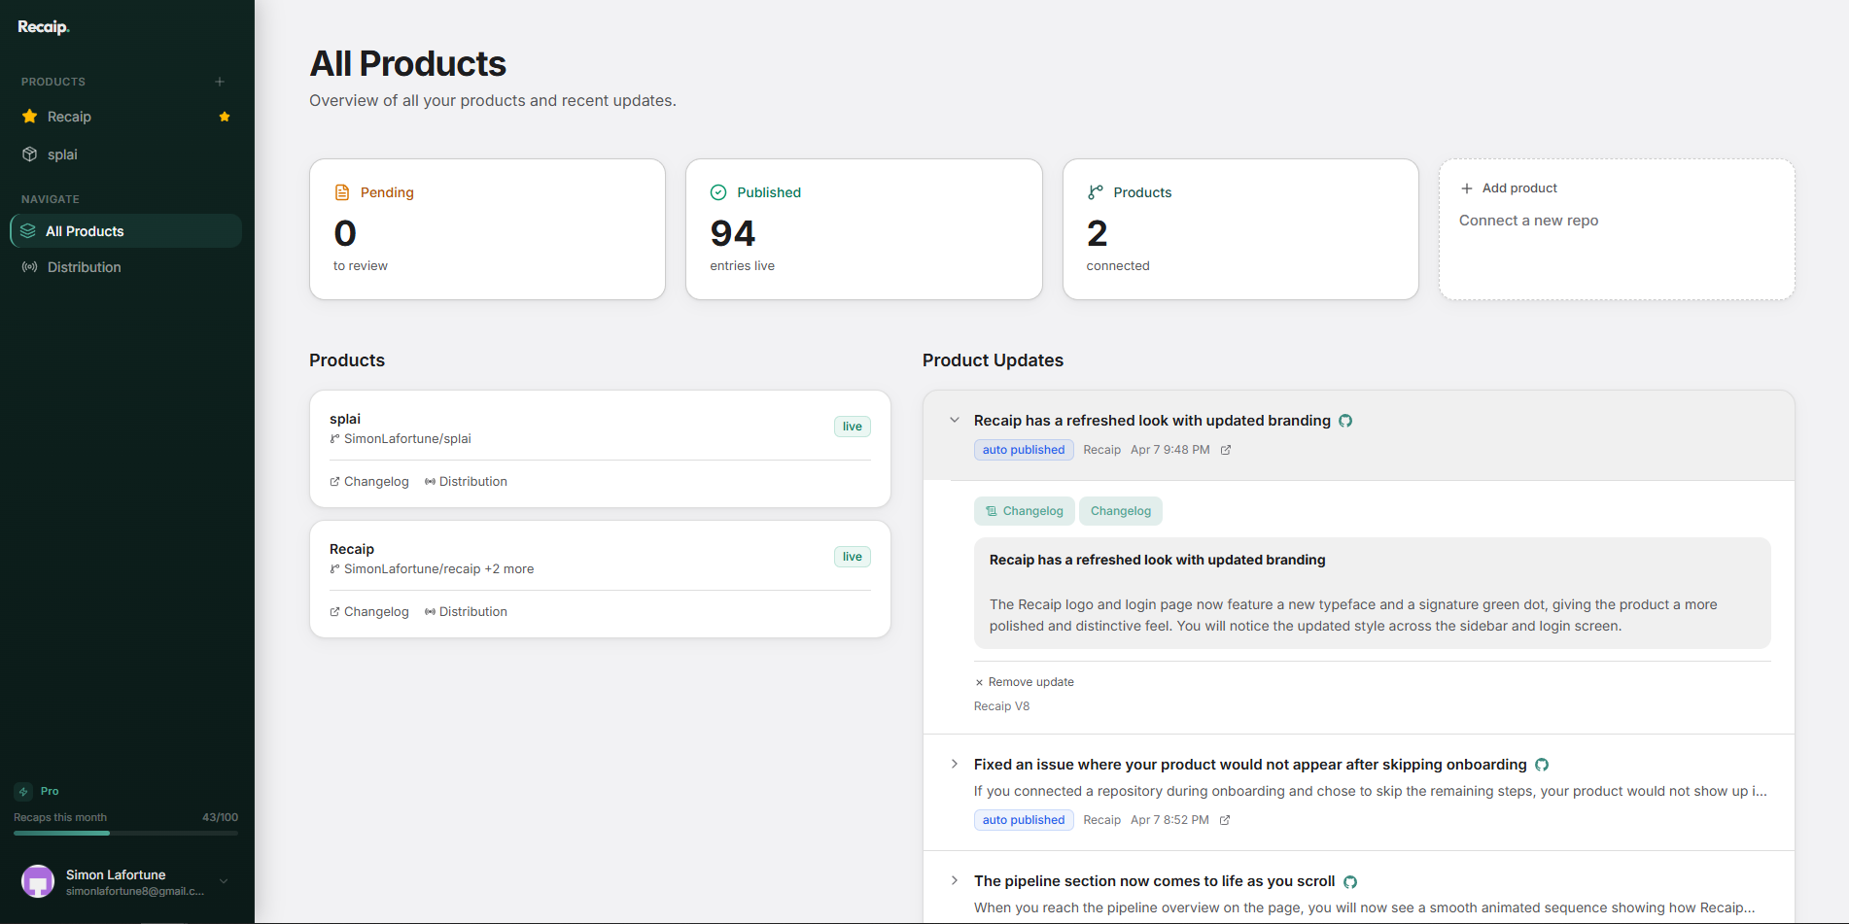Navigate to Distribution in the sidebar
The width and height of the screenshot is (1849, 924).
pos(84,266)
